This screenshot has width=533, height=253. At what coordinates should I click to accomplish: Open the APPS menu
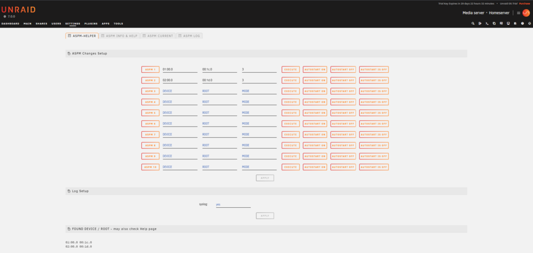coord(106,24)
